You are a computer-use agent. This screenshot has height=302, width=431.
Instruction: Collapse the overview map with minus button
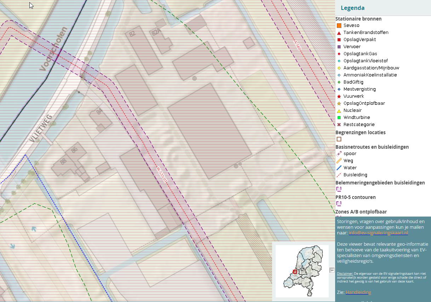(332, 270)
